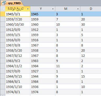Click the M cell 5 in 1938/5/20 row
The width and height of the screenshot is (101, 96).
(x=68, y=50)
